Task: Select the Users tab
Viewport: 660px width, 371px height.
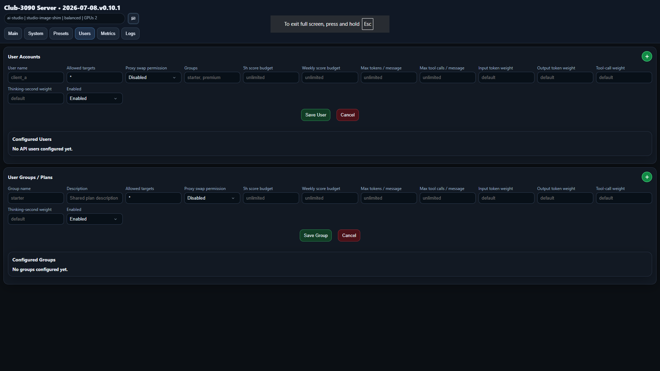Action: pos(85,34)
